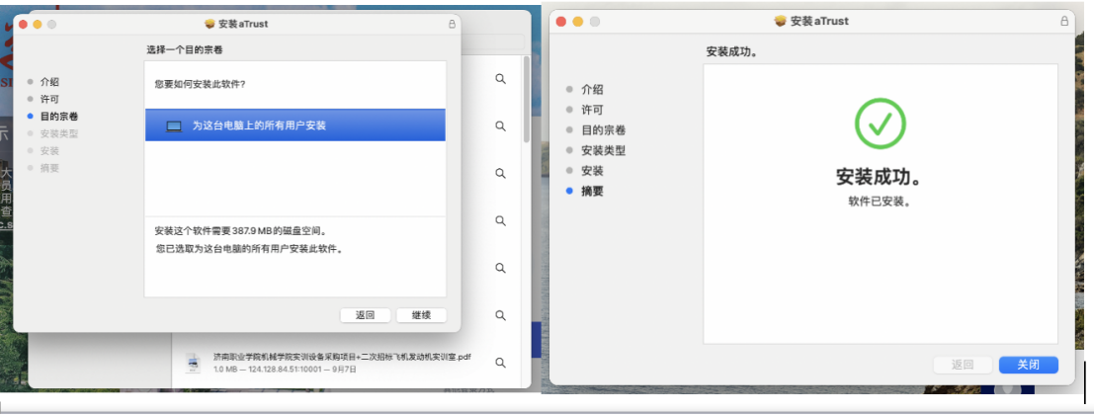Minimize the 安装成功 installer with the yellow button
This screenshot has height=415, width=1094.
coord(578,22)
